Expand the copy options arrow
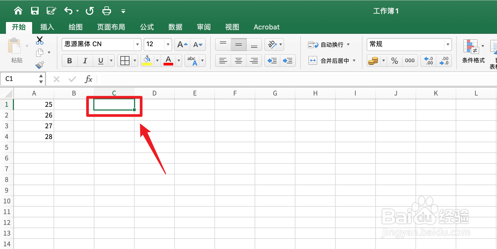This screenshot has height=249, width=497. (49, 53)
